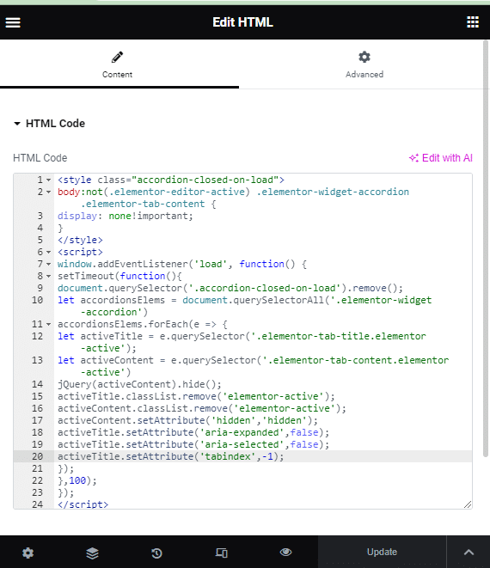
Task: Fold the code block at line 1
Action: 48,180
